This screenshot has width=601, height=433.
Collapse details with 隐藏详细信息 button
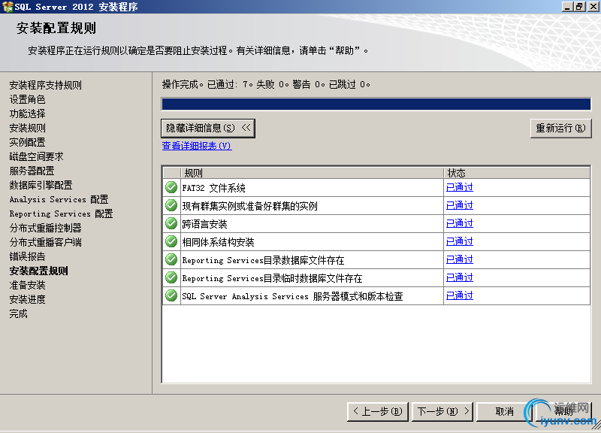208,128
